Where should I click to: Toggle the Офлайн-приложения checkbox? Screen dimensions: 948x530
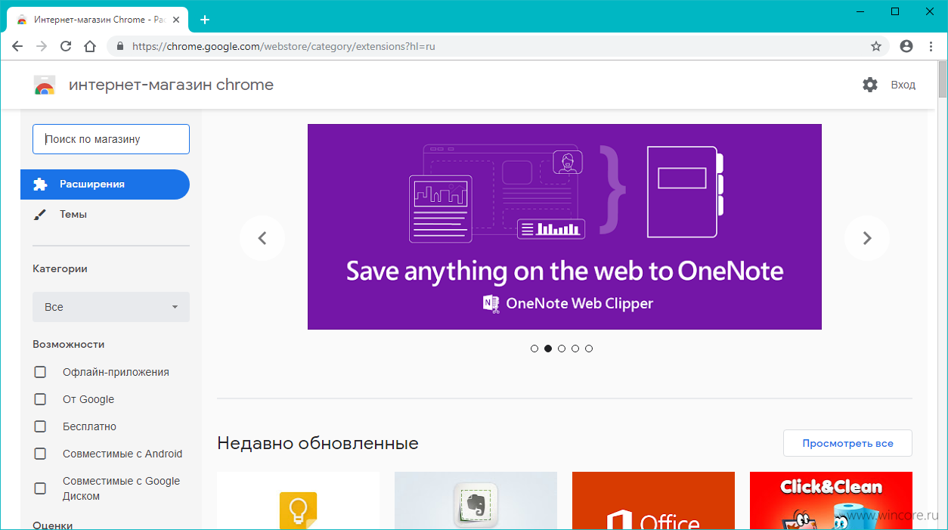coord(40,372)
